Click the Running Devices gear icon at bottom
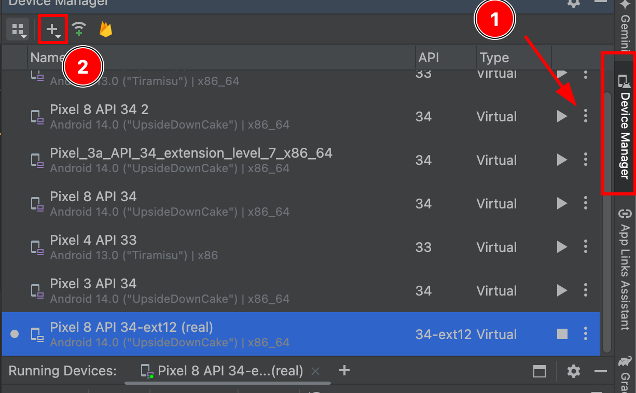 click(573, 371)
